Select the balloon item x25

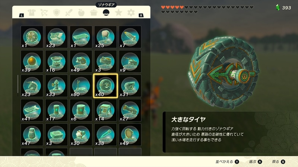(105, 37)
